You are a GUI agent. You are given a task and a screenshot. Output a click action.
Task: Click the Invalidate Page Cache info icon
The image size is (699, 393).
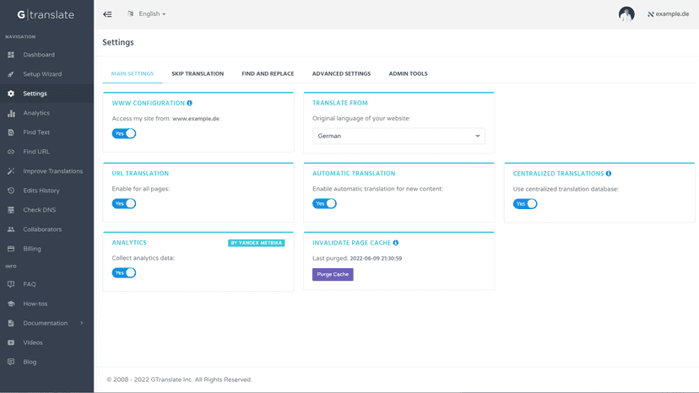click(x=395, y=243)
